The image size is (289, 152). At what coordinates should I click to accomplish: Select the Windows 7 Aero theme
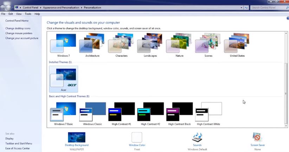pyautogui.click(x=63, y=44)
